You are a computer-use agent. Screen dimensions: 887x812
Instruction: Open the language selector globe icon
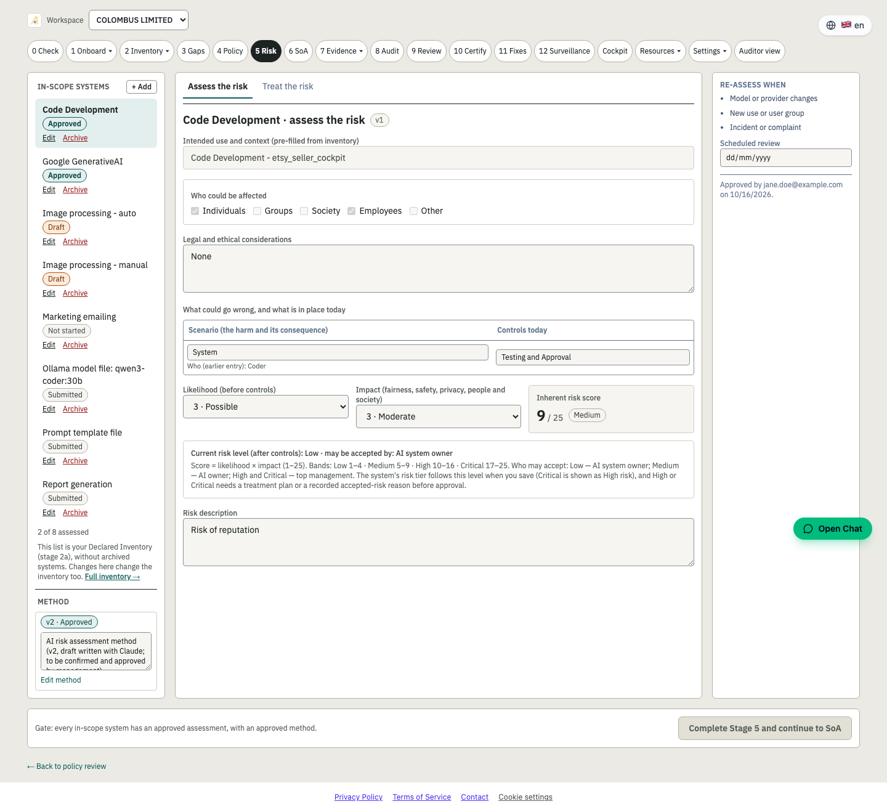(831, 25)
